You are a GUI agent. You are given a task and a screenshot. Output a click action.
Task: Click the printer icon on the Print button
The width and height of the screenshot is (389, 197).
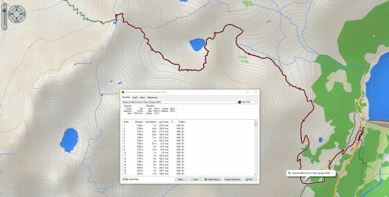[x=246, y=179]
